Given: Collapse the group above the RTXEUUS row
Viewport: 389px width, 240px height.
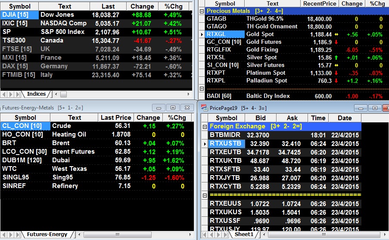Looking at the screenshot, I should (205, 195).
